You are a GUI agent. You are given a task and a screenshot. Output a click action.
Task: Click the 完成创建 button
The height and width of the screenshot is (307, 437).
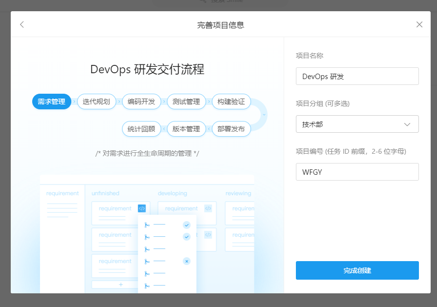point(357,270)
